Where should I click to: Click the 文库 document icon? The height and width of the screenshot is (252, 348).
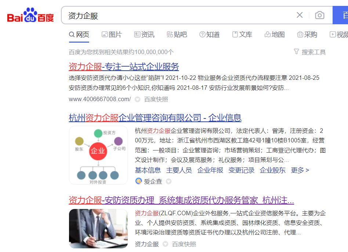tap(235, 35)
